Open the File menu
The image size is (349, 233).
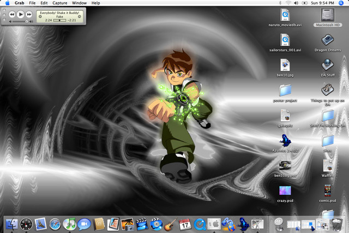pyautogui.click(x=32, y=3)
